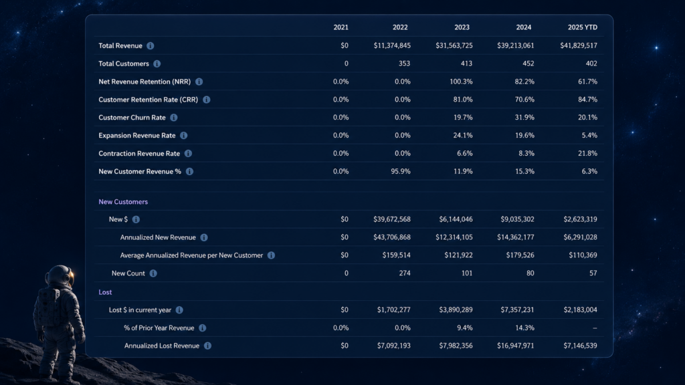Click the 31.9% churn rate value

coord(524,118)
